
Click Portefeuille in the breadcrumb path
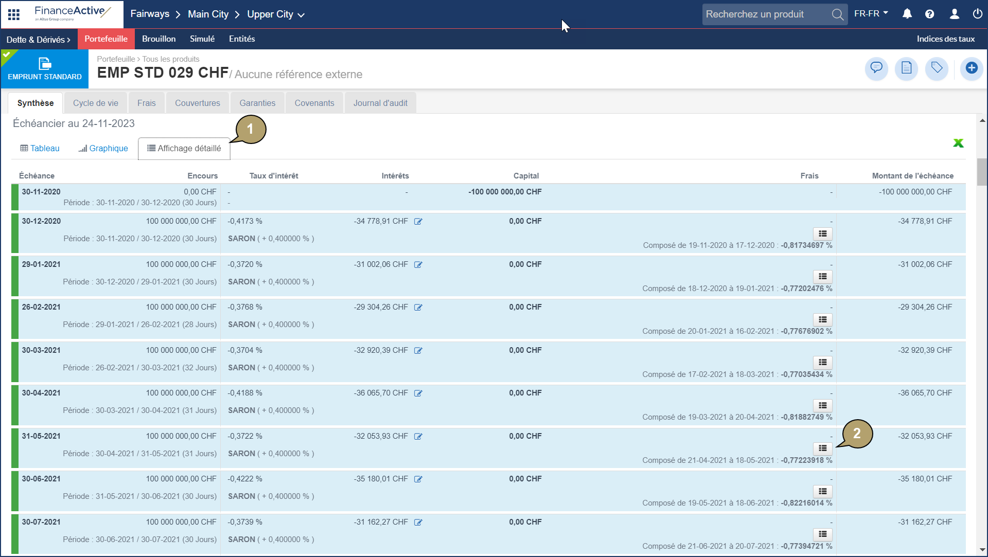coord(116,59)
